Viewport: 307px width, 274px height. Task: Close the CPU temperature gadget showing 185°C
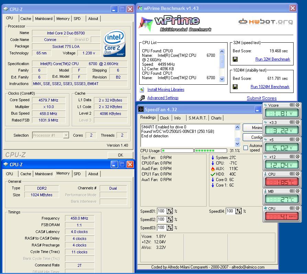pyautogui.click(x=297, y=174)
